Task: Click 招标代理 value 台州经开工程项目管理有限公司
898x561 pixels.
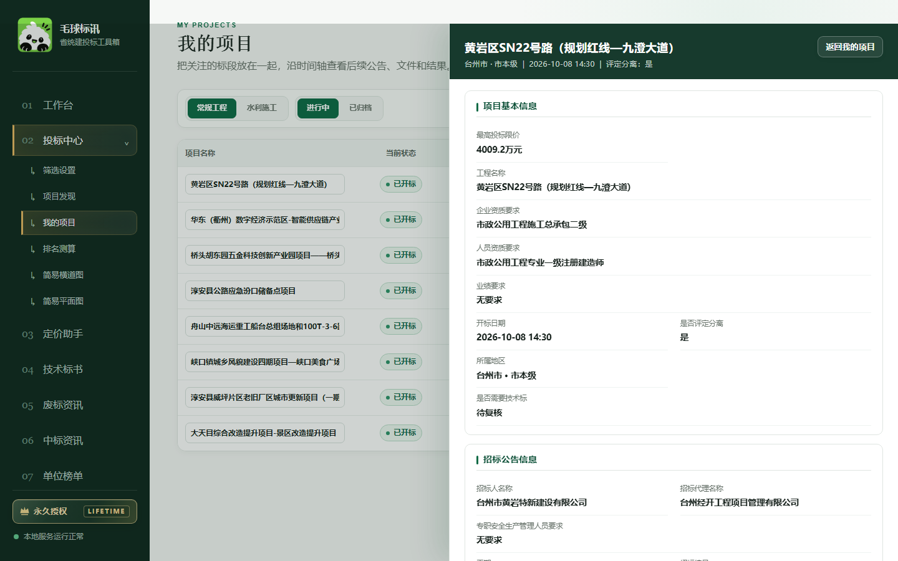Action: pos(740,502)
